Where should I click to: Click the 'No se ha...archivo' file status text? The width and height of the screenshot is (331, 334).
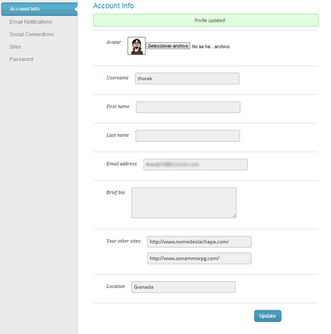coord(211,47)
